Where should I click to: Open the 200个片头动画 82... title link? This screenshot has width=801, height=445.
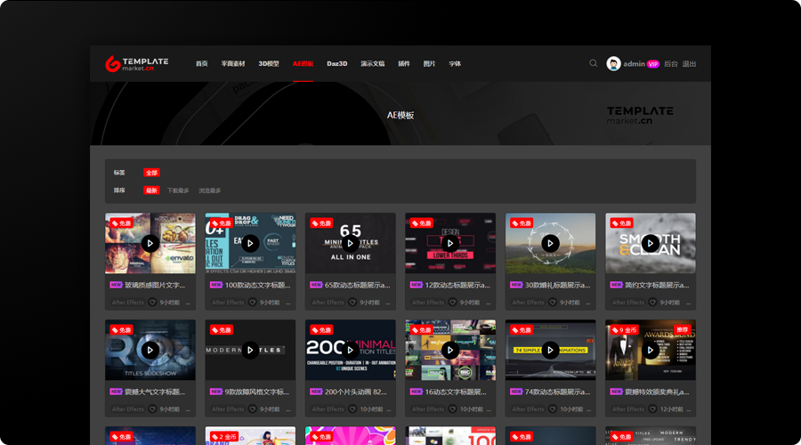click(x=355, y=392)
